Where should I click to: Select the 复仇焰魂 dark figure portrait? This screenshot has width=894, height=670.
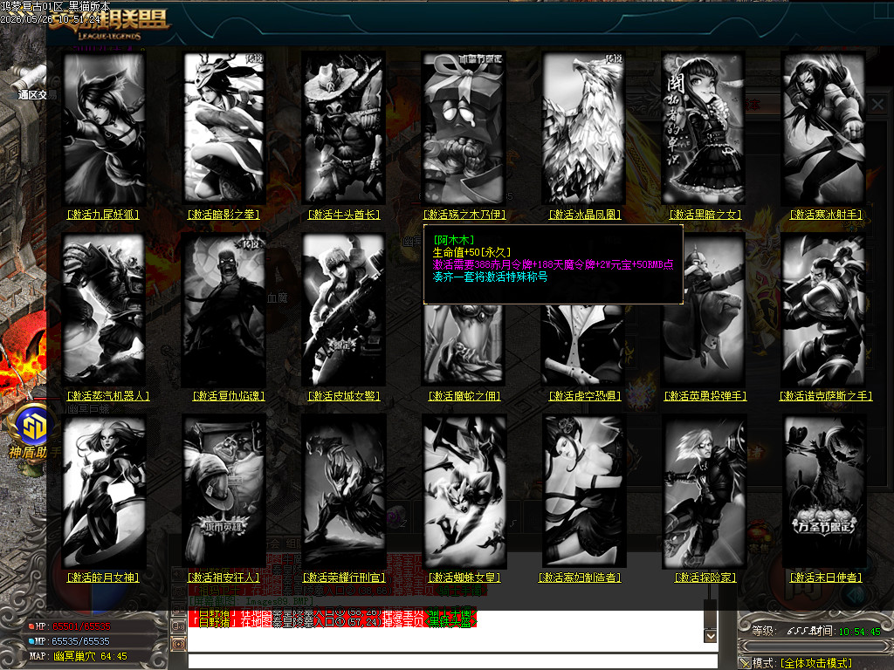223,311
